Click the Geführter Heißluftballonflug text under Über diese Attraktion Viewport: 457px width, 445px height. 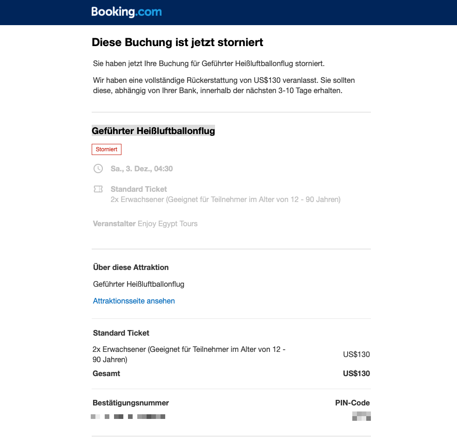pyautogui.click(x=139, y=284)
